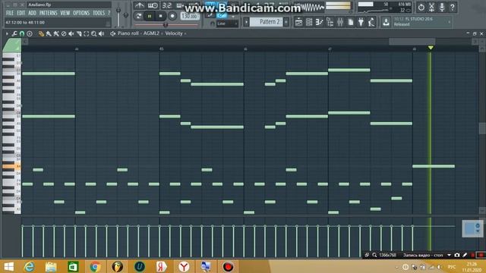The height and width of the screenshot is (273, 486).
Task: Open the piano roll Tools wrench menu
Action: click(x=14, y=33)
